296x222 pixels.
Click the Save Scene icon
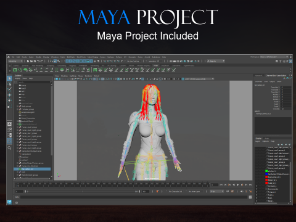point(35,61)
